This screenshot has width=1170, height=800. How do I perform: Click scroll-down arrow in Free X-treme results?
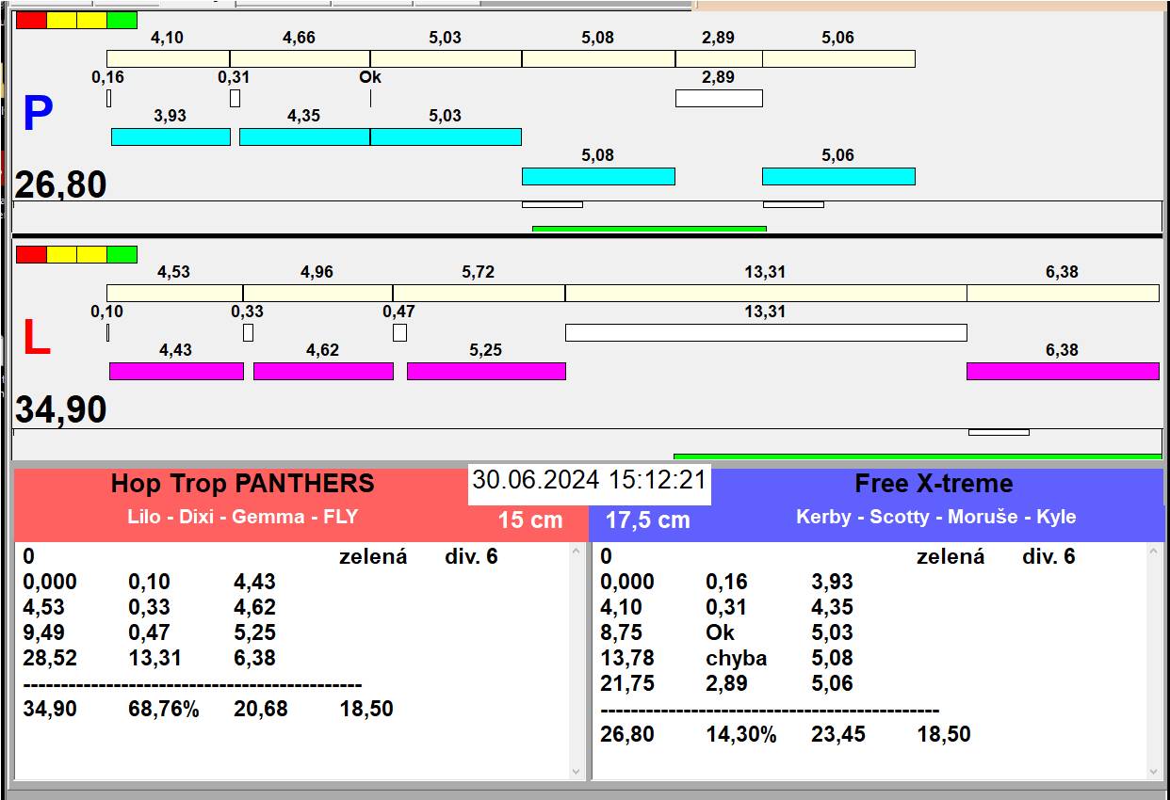[x=1154, y=772]
